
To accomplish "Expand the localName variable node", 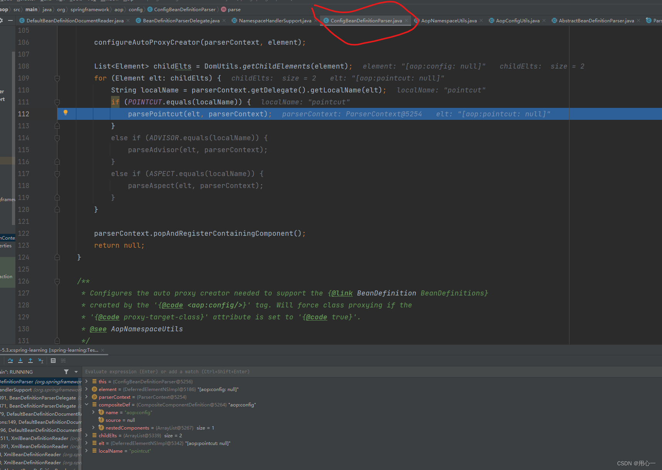I will (x=86, y=451).
